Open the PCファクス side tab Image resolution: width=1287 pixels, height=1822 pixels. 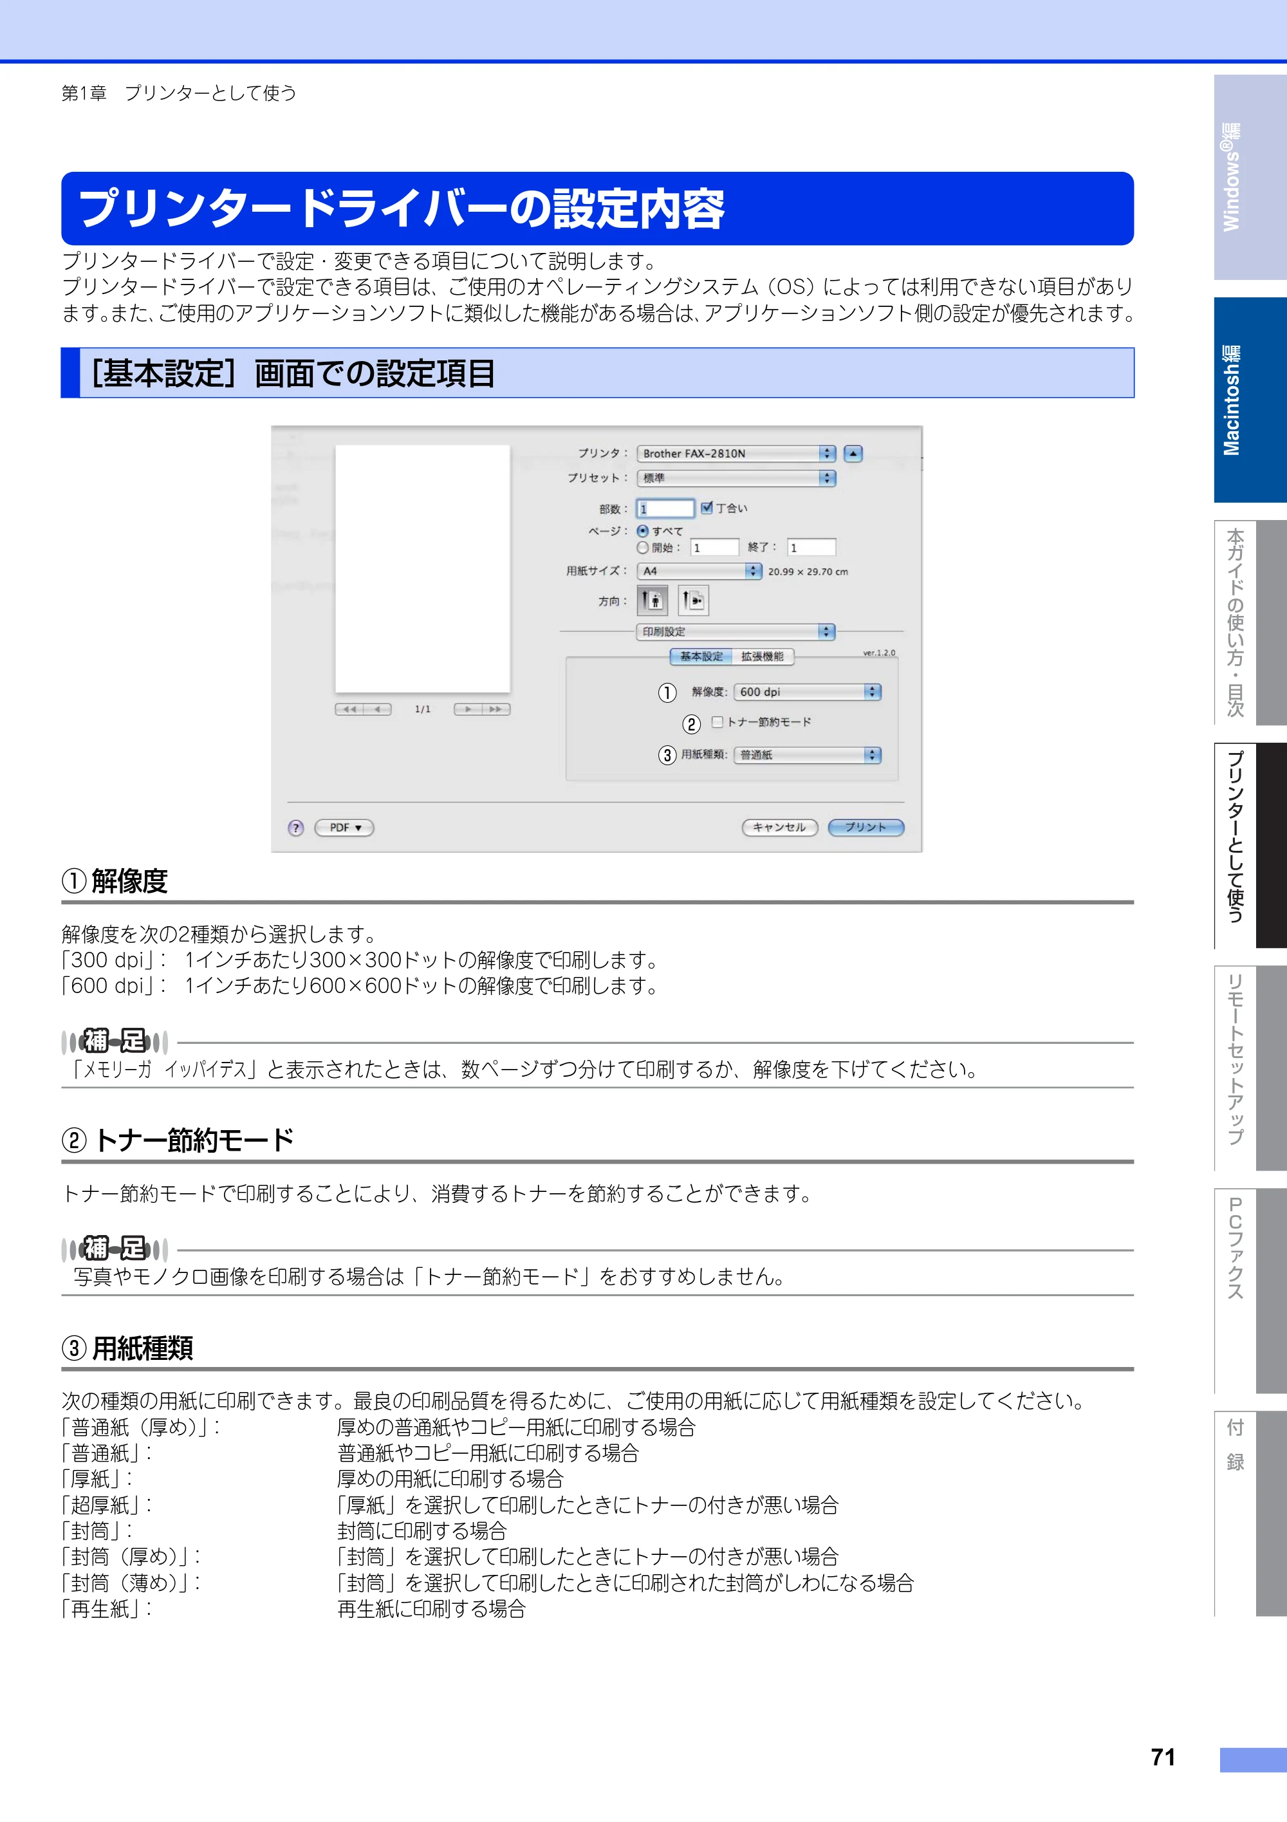pos(1250,1291)
